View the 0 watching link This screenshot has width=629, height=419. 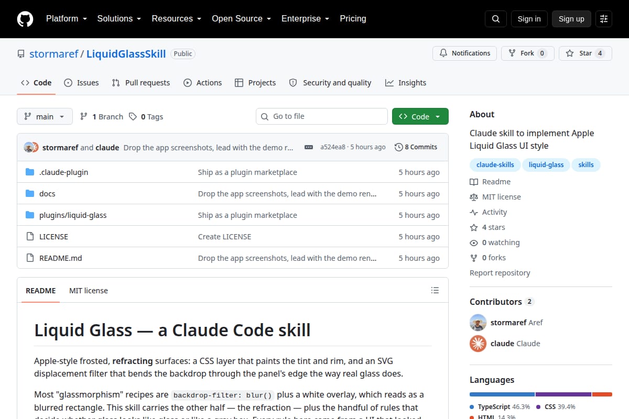495,242
